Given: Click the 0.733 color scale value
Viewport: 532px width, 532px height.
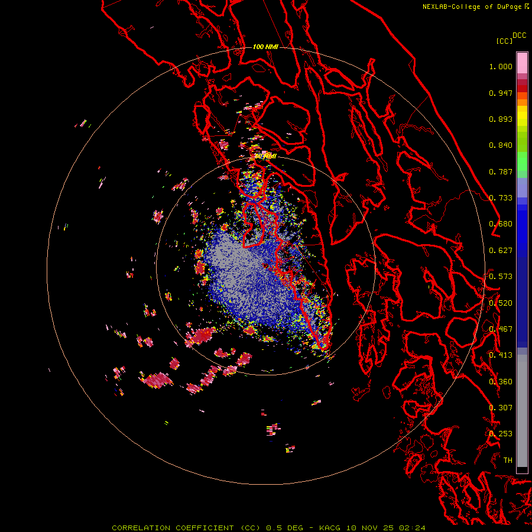Looking at the screenshot, I should pyautogui.click(x=501, y=198).
